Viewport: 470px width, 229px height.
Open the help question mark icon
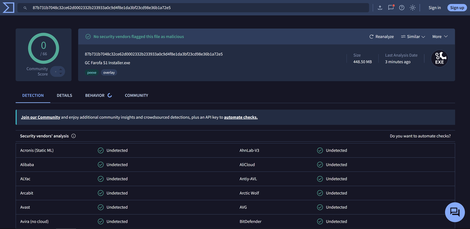402,8
